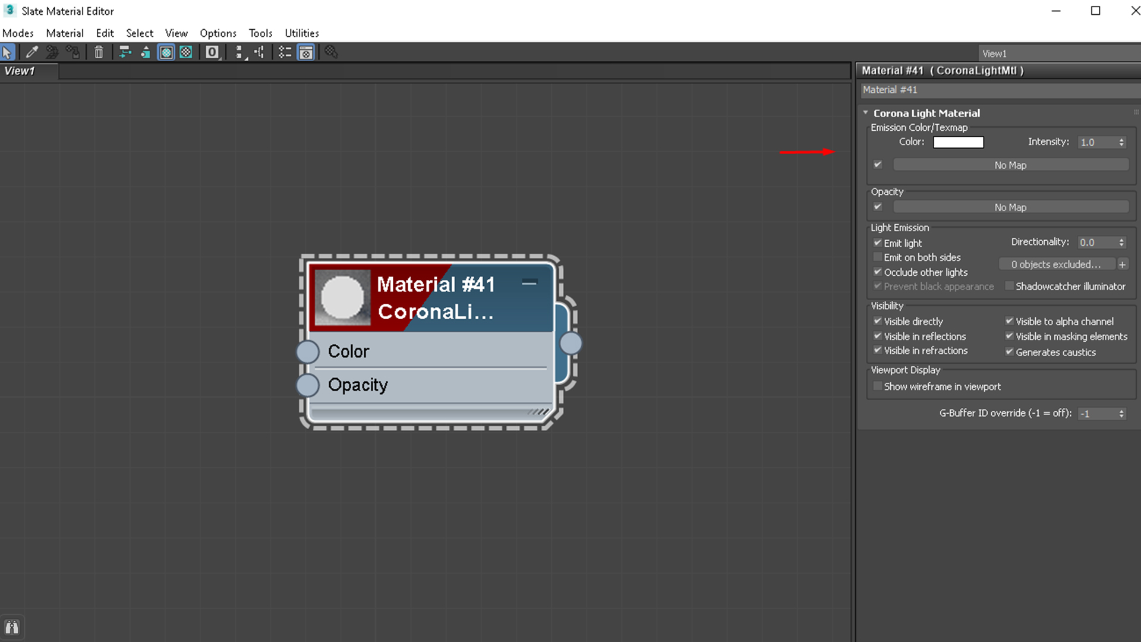Screen dimensions: 1141x642
Task: Click the node output socket
Action: [571, 343]
